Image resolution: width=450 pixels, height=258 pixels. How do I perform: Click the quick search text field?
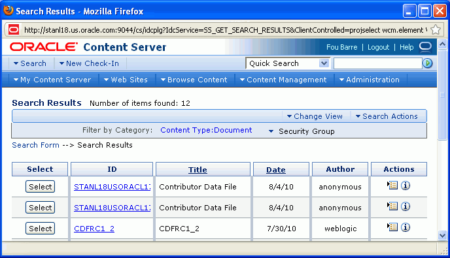[x=377, y=63]
